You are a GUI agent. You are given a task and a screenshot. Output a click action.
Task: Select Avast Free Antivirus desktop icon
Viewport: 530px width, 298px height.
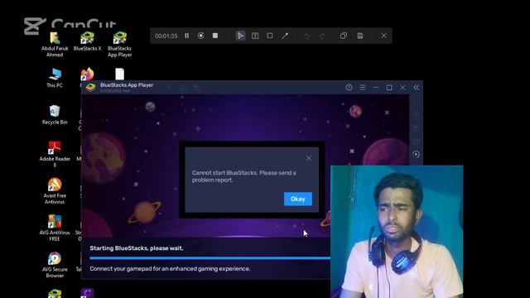[55, 191]
